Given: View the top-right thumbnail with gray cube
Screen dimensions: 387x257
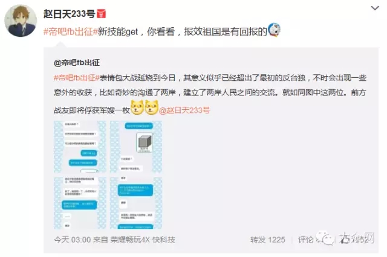Looking at the screenshot, I should (136, 147).
